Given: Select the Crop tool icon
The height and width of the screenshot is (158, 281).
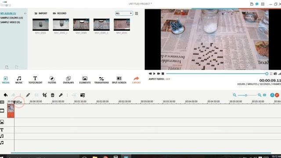Looking at the screenshot, I should coord(45,95).
